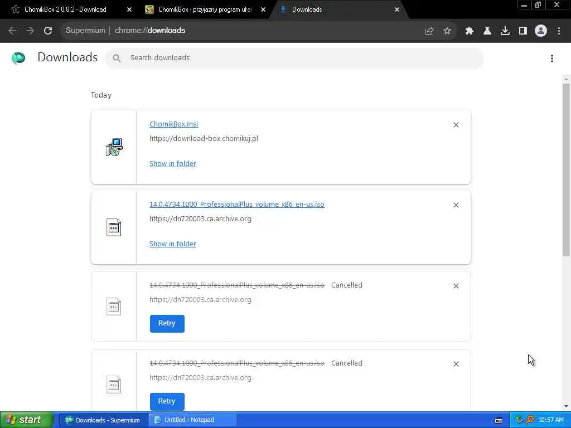Switch to Downloads - Supermium taskbar button

tap(103, 420)
